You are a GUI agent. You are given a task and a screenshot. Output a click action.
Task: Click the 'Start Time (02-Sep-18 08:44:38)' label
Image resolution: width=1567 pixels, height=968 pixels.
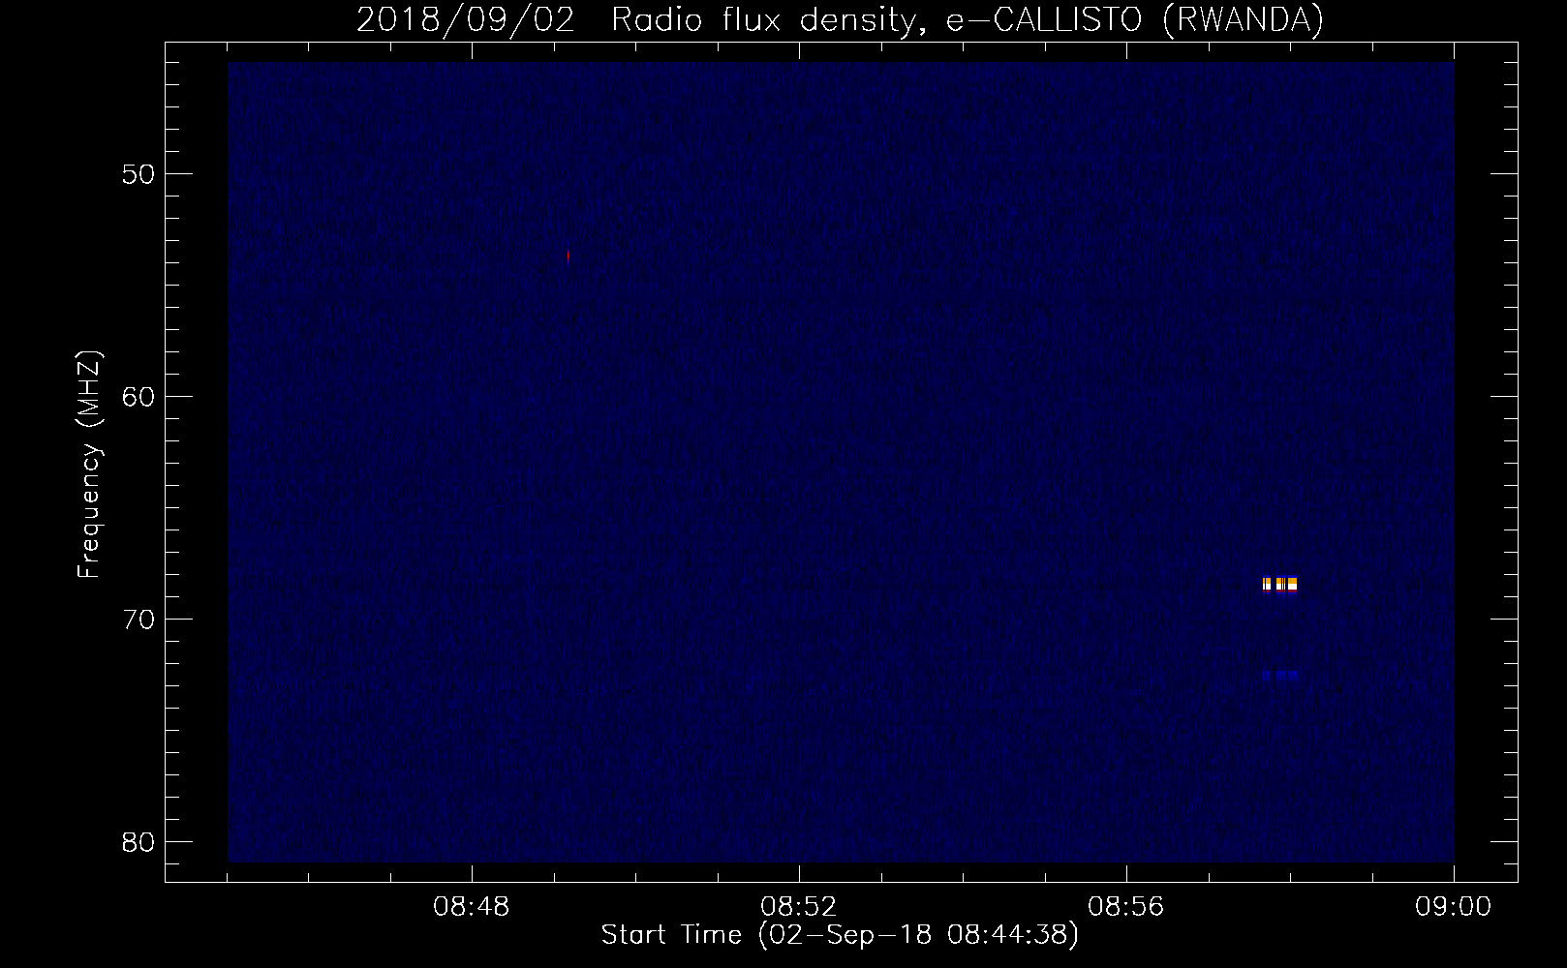[x=840, y=935]
